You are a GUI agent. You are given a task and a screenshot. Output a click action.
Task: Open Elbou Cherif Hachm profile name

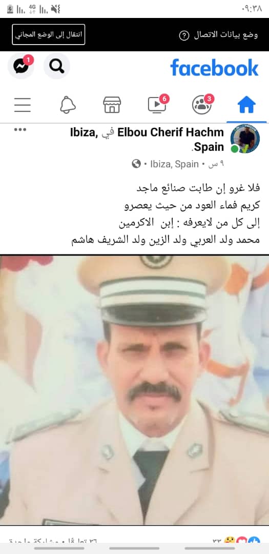click(x=171, y=132)
